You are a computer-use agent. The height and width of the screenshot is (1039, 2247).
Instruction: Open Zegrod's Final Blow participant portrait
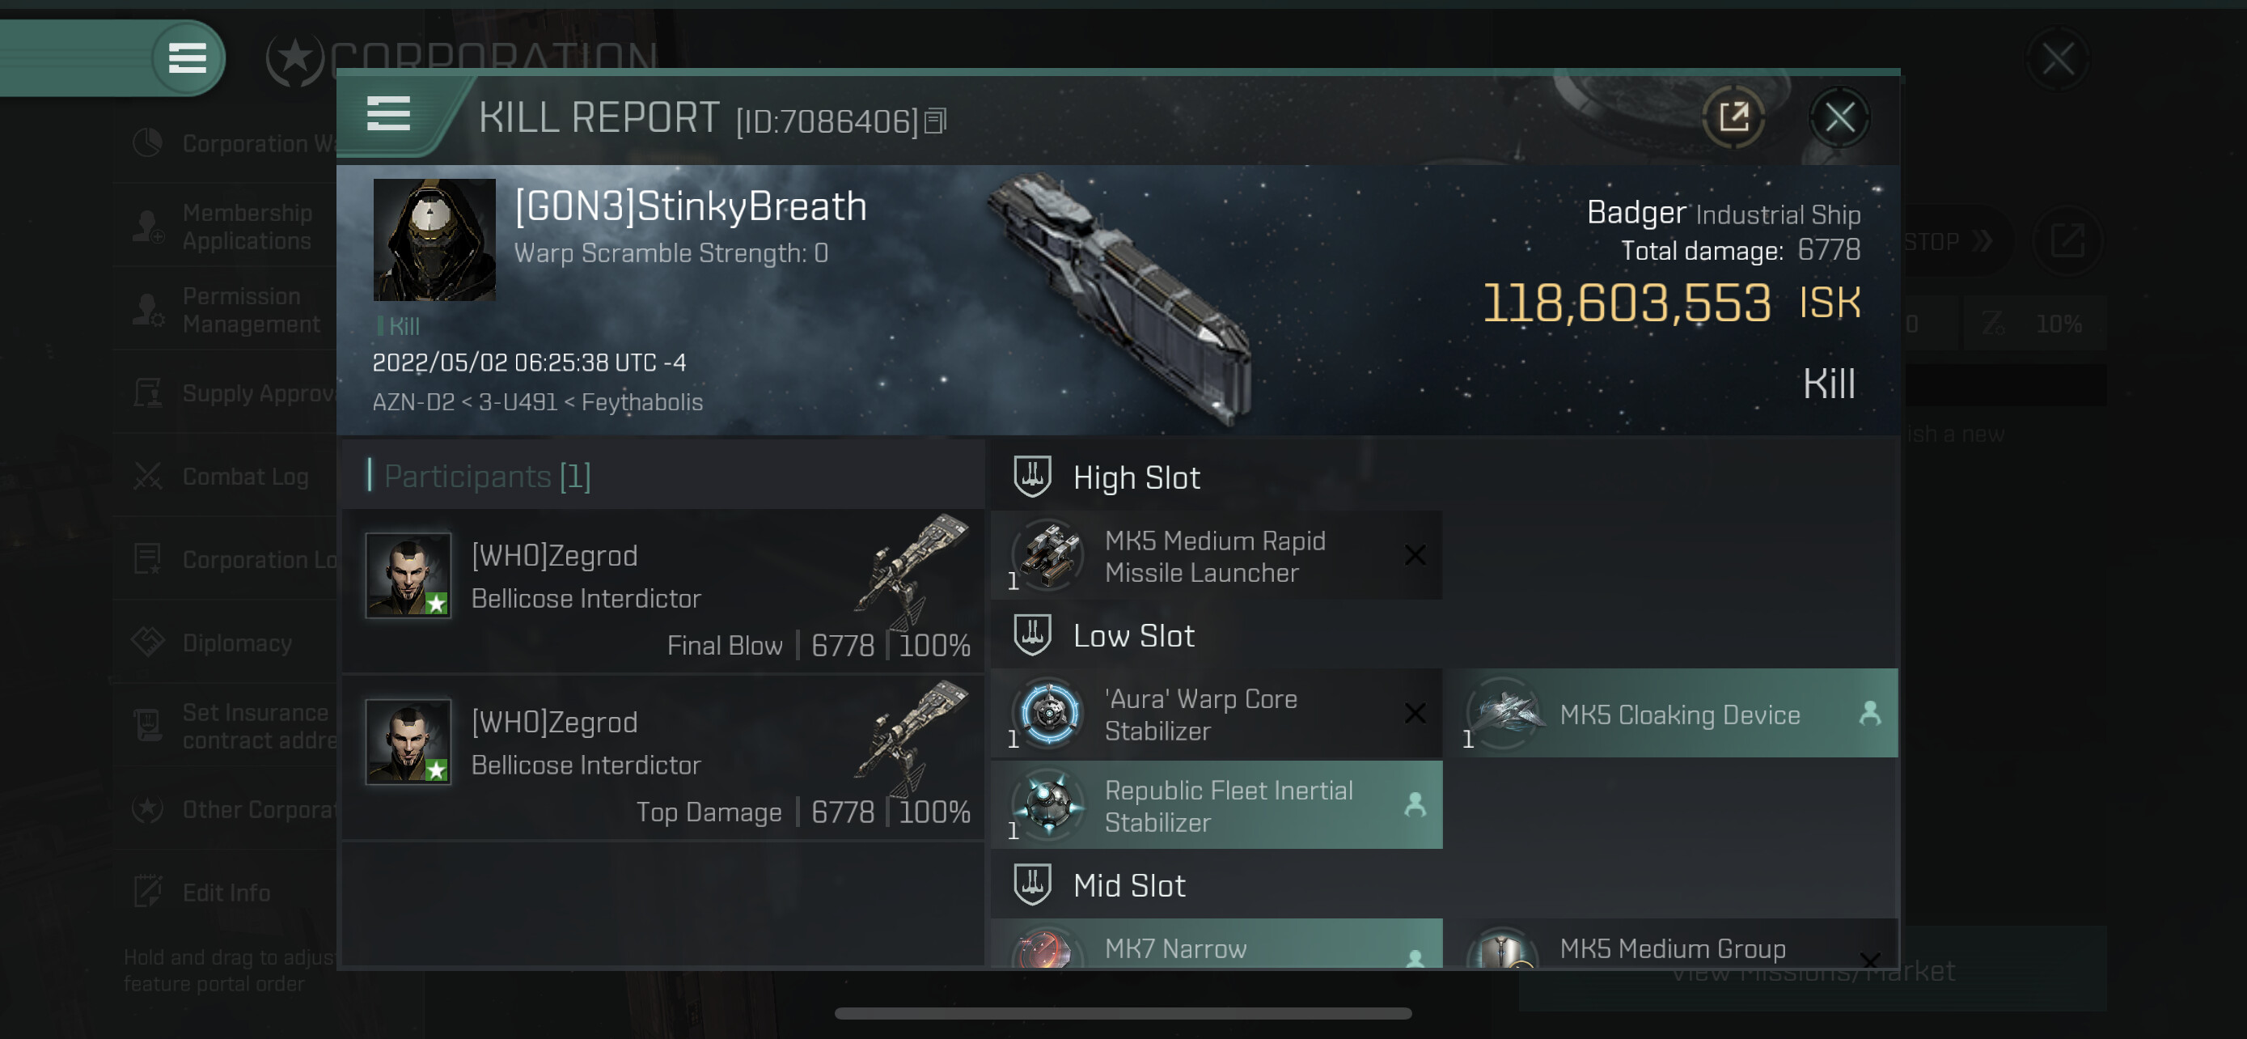408,575
